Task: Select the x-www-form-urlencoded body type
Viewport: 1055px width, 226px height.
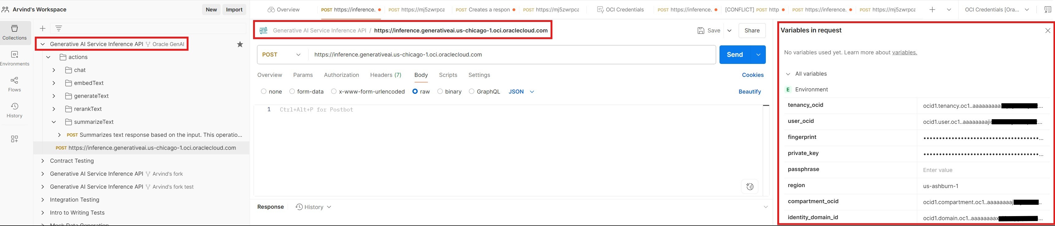Action: (x=334, y=91)
